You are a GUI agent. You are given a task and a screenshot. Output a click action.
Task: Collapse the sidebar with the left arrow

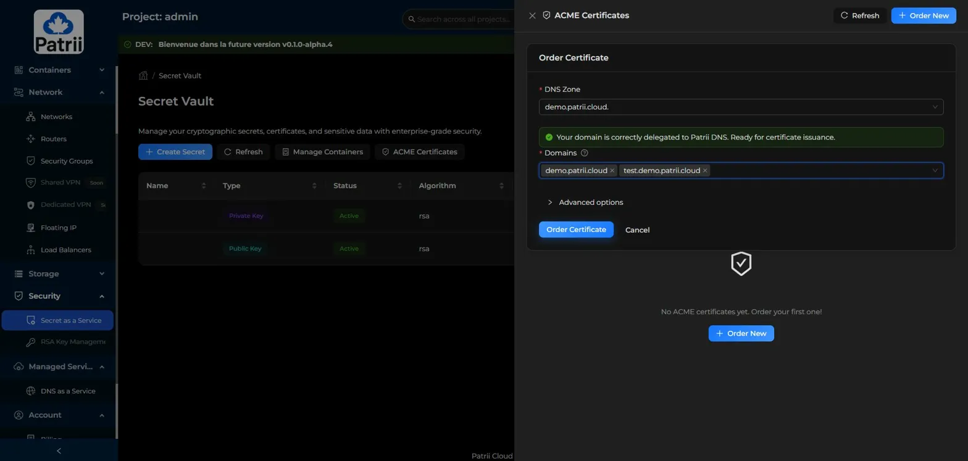59,451
